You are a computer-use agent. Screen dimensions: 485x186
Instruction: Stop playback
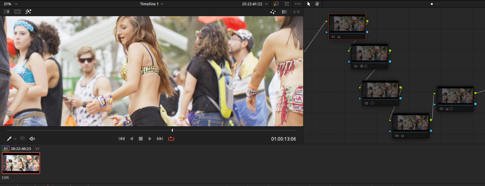141,139
